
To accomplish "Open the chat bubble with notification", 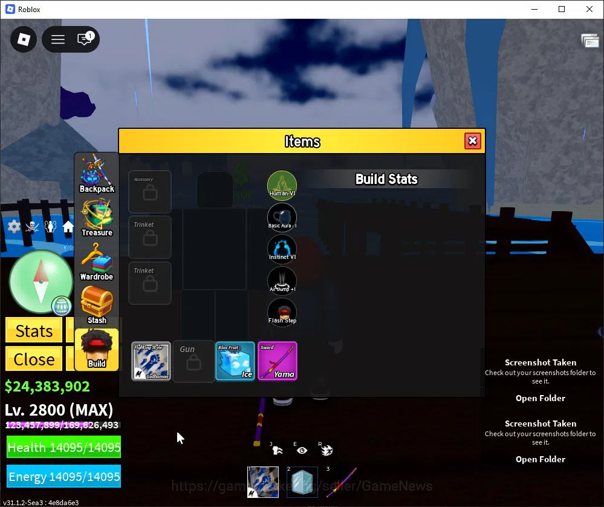I will [85, 39].
